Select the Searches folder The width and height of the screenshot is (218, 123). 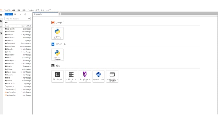click(18, 75)
